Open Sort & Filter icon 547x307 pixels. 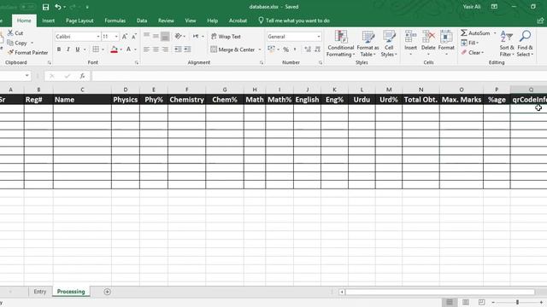(x=507, y=37)
